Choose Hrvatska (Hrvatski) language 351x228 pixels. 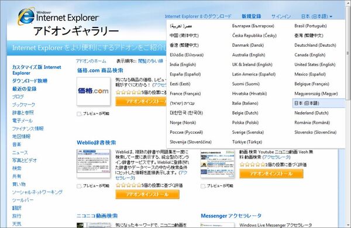point(249,94)
